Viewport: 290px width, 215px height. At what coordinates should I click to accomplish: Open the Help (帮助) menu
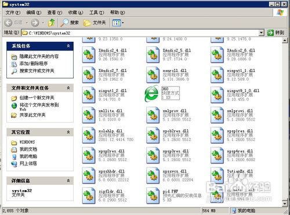pyautogui.click(x=118, y=13)
